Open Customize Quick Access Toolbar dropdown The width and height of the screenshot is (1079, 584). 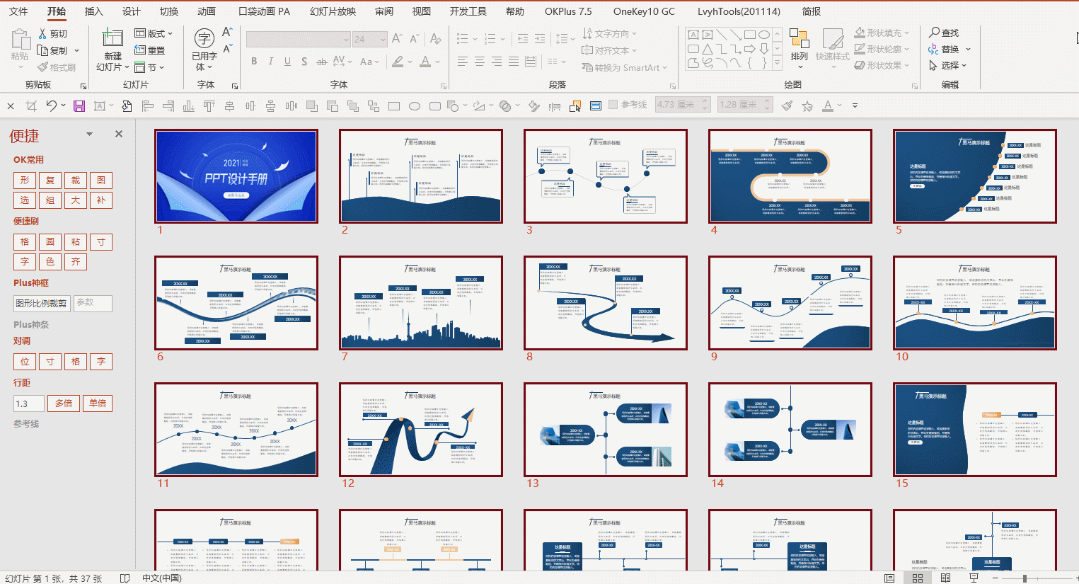tap(855, 105)
